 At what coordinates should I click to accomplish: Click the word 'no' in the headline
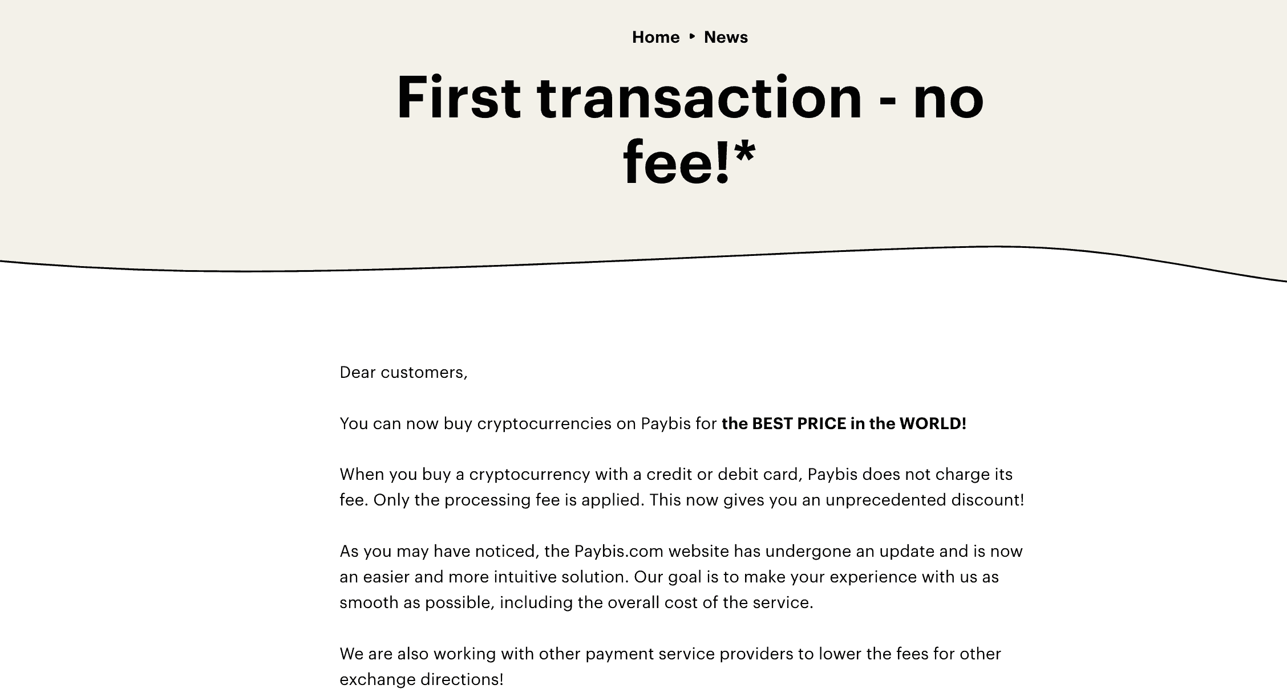[x=949, y=97]
